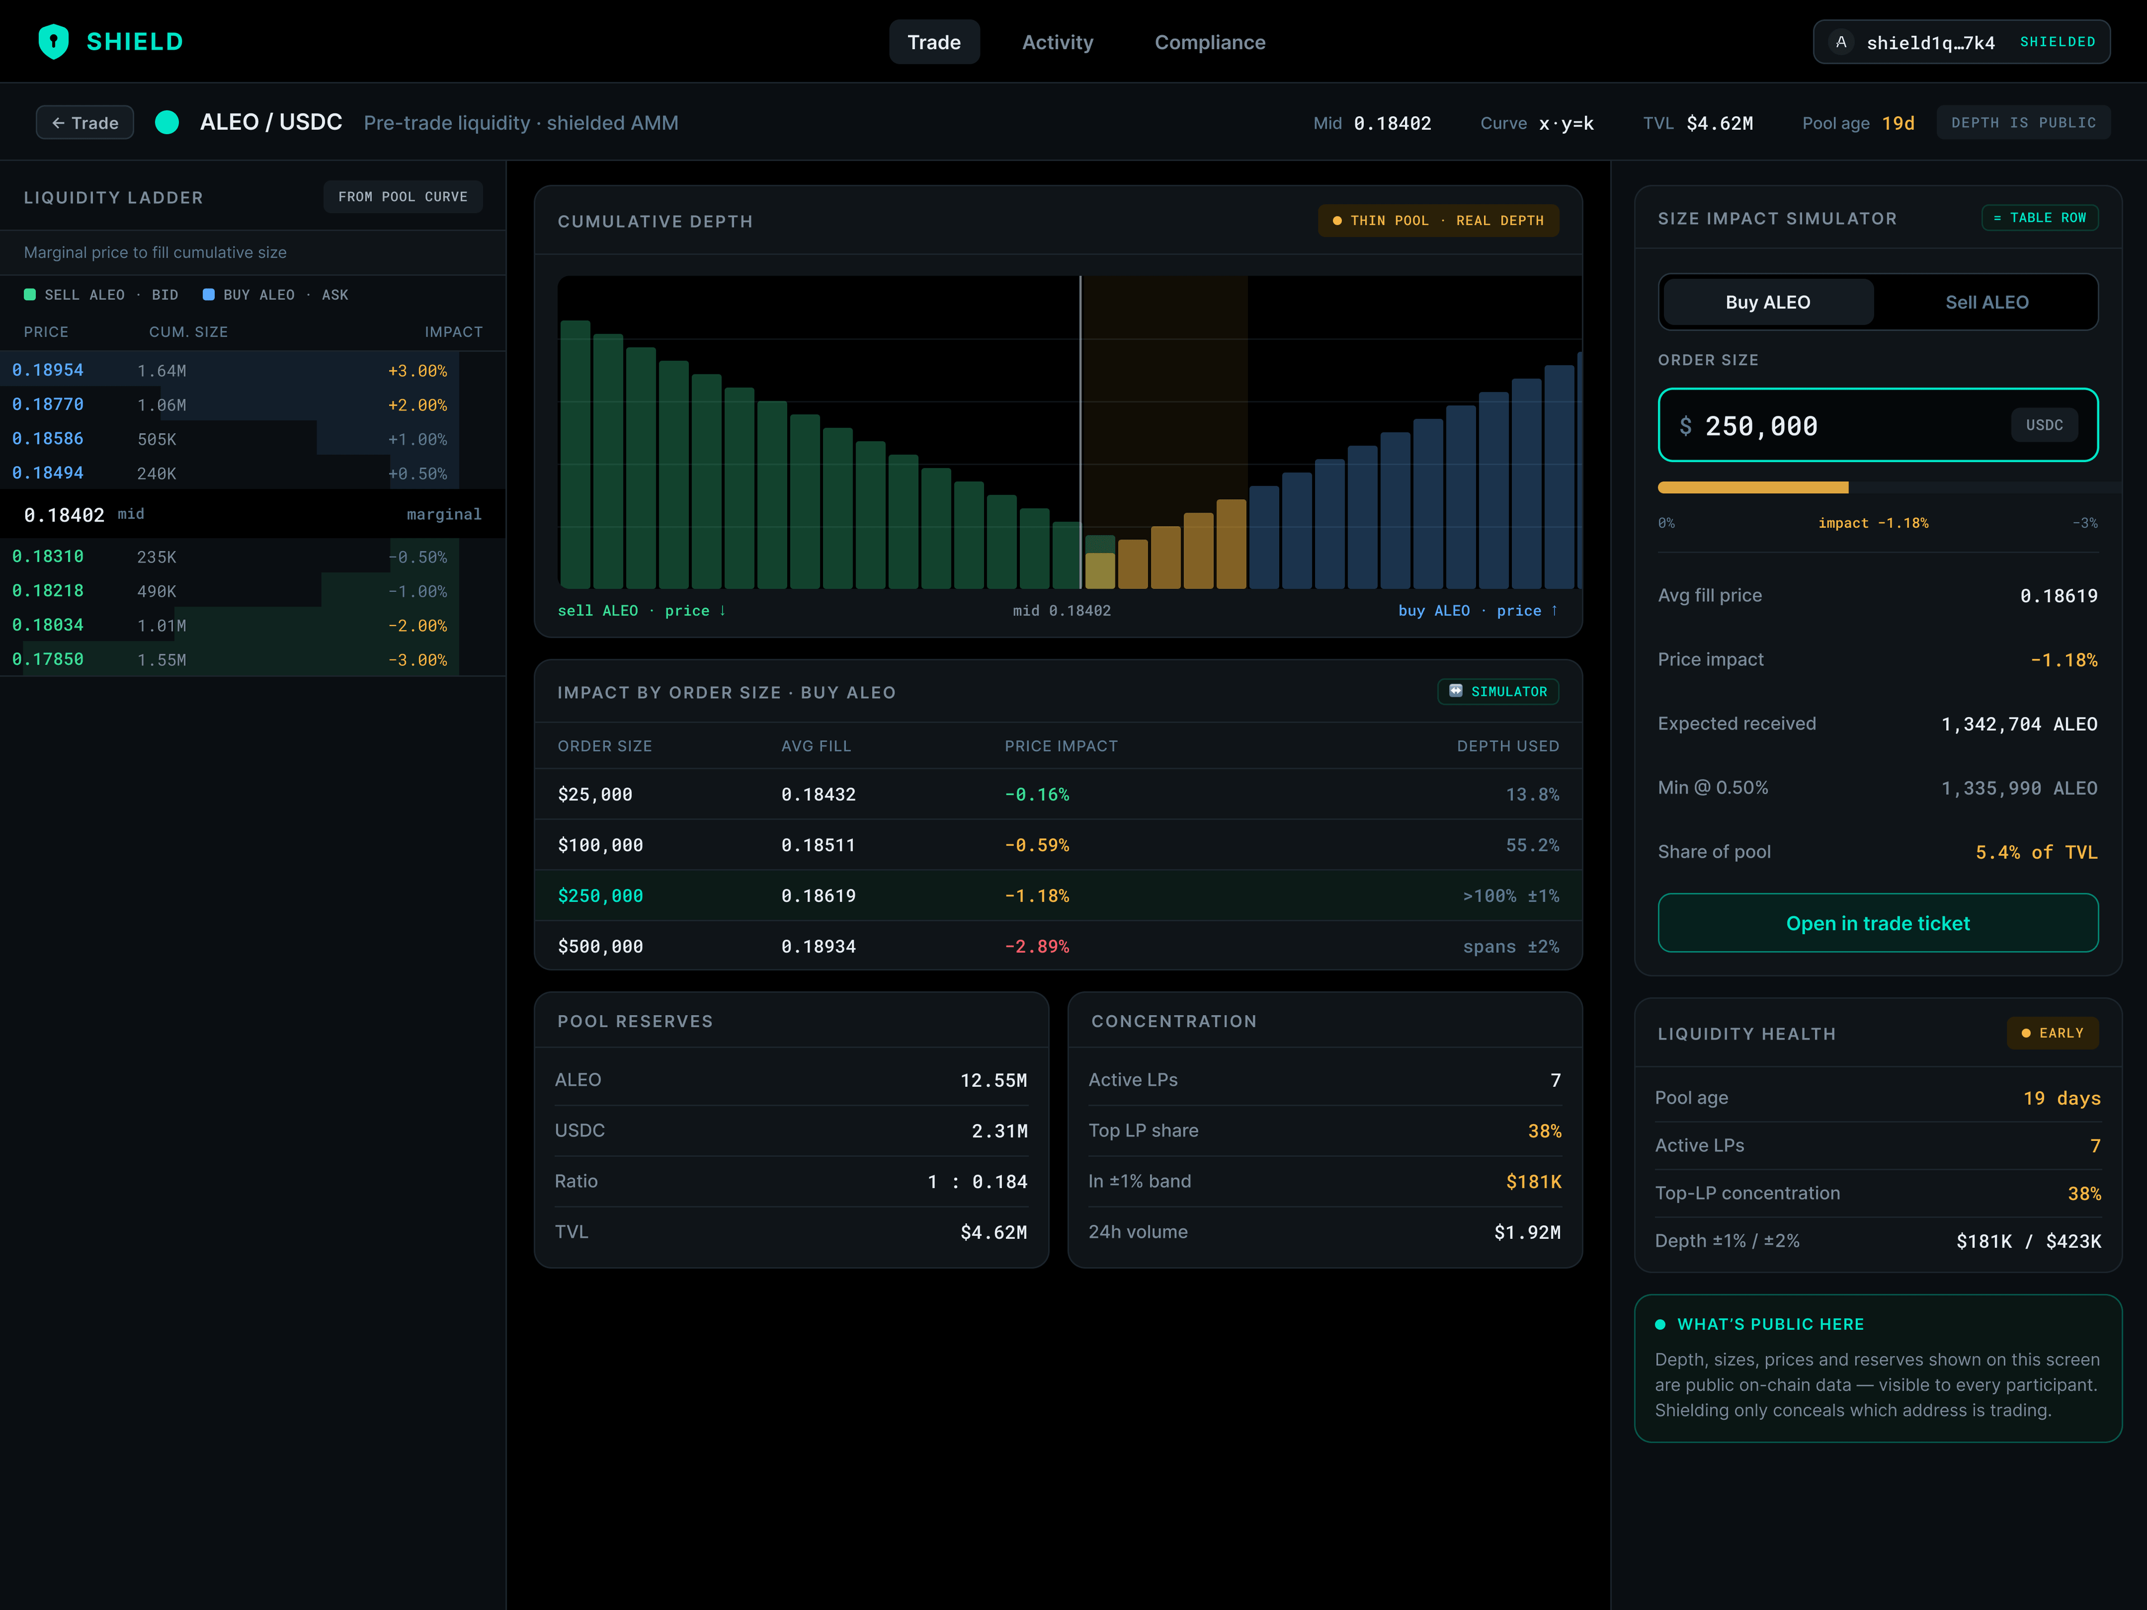Click the blue Buy ALEO ask legend swatch

(209, 294)
